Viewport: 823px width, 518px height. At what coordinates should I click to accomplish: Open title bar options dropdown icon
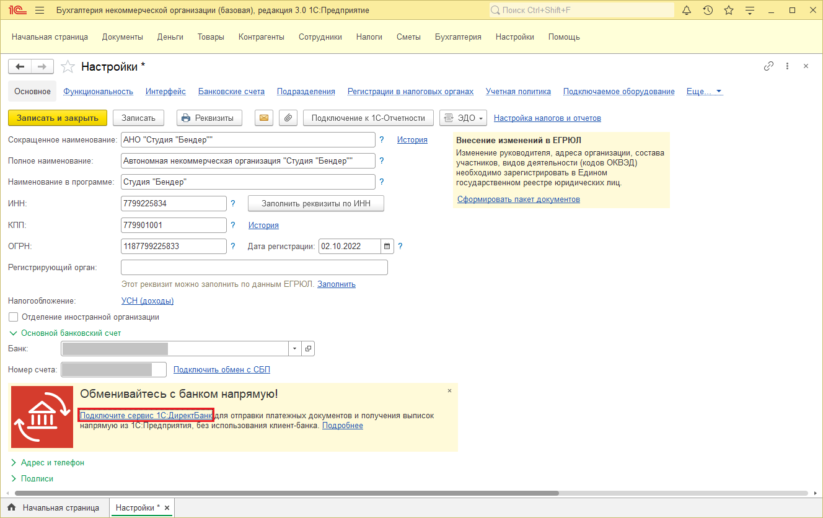[x=750, y=11]
